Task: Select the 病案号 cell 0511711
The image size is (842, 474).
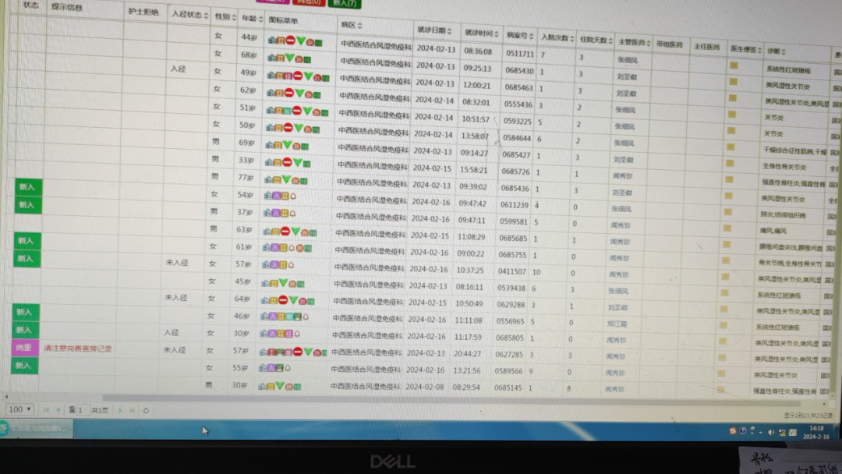Action: [x=519, y=55]
